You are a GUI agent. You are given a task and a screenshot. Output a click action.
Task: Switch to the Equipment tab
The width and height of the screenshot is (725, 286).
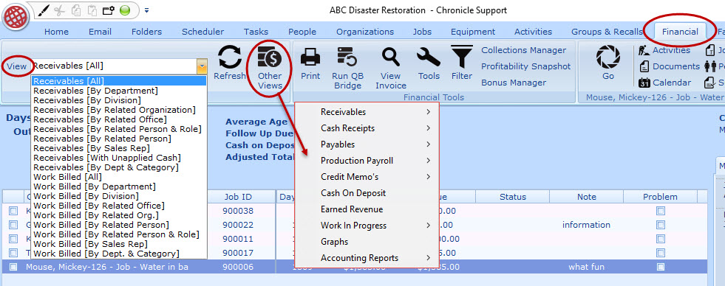(x=473, y=32)
